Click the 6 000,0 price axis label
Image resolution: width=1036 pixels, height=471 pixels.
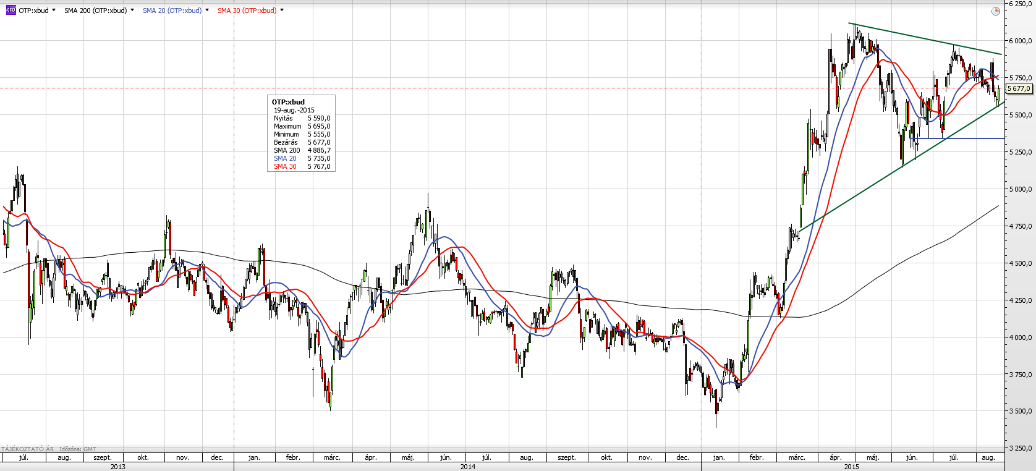[x=1021, y=41]
